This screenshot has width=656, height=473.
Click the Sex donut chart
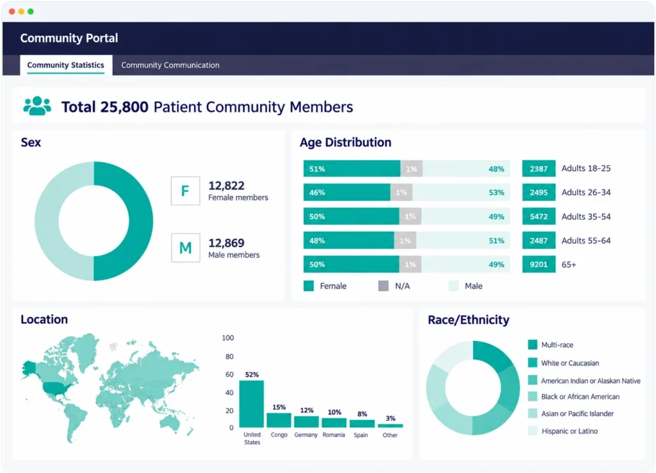94,221
